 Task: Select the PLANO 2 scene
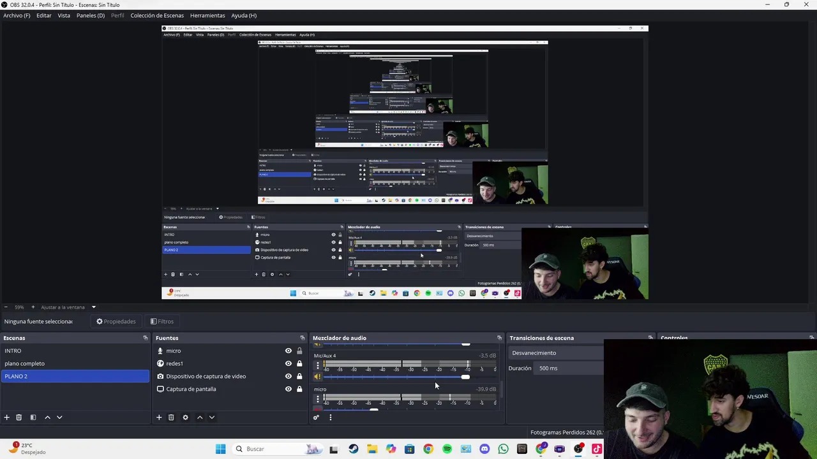click(75, 376)
